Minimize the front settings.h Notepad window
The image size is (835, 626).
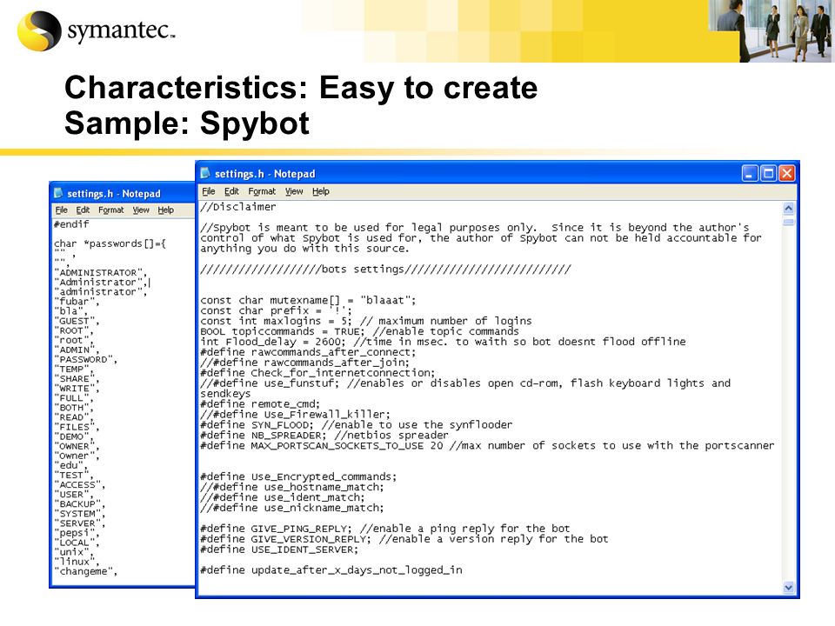coord(749,174)
